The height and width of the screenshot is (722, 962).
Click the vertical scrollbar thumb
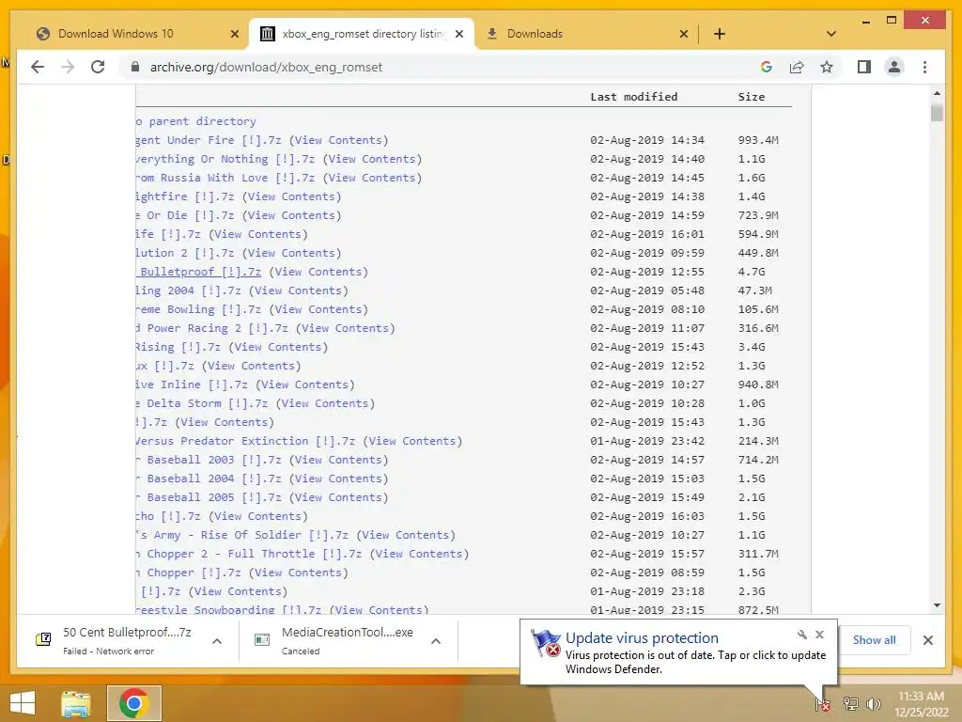pos(937,114)
